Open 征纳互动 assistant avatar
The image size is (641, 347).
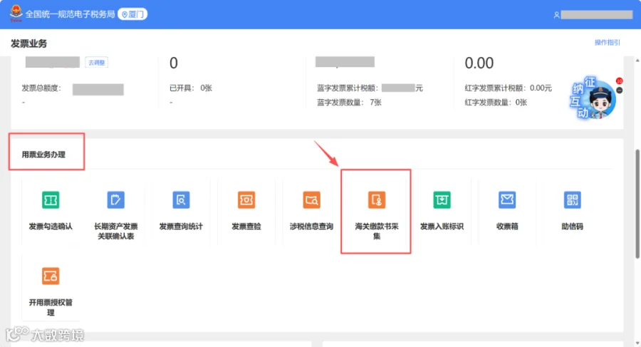click(x=599, y=101)
